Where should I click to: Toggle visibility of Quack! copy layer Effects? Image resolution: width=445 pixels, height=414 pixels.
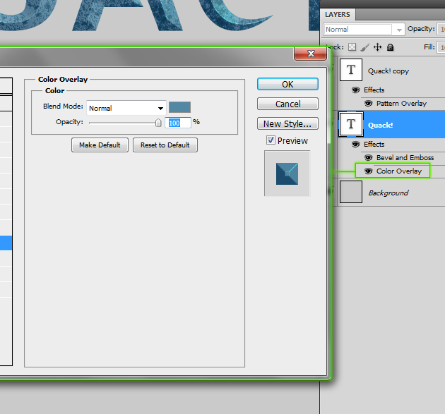[x=355, y=90]
